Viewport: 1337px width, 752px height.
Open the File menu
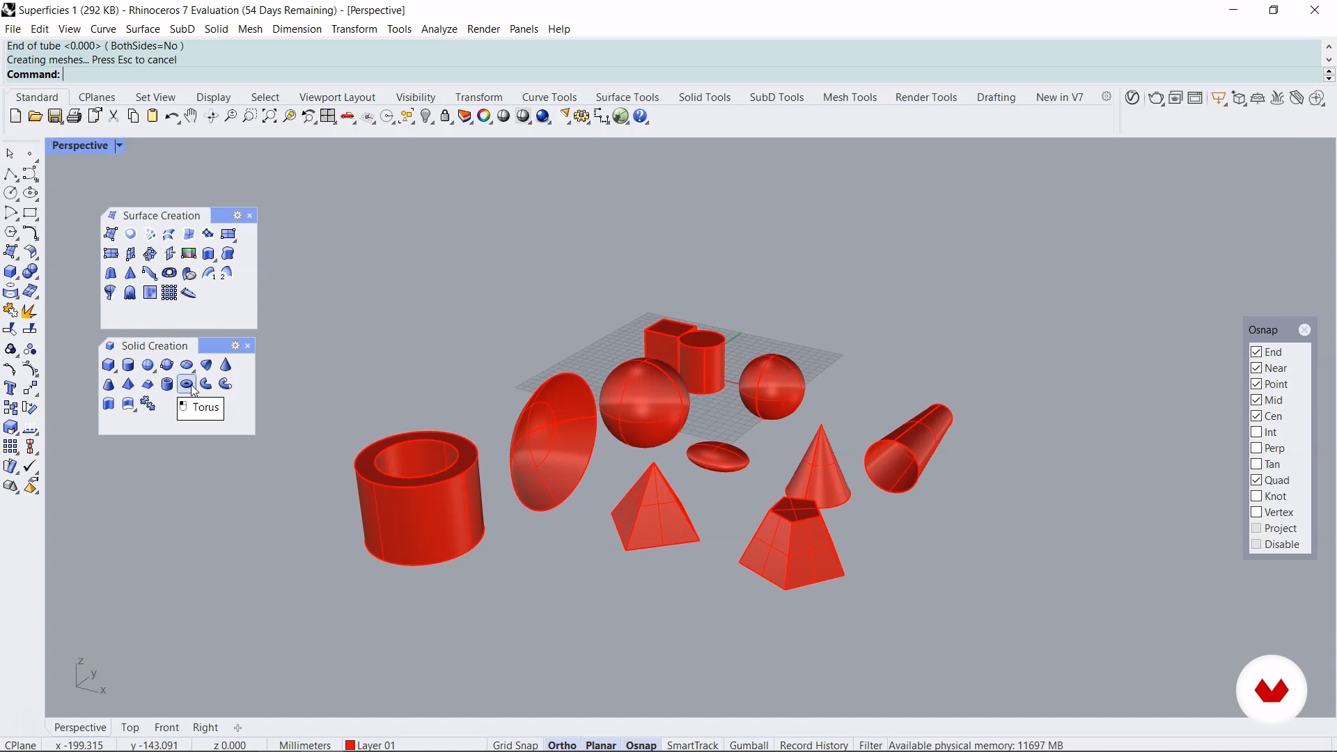[x=13, y=29]
